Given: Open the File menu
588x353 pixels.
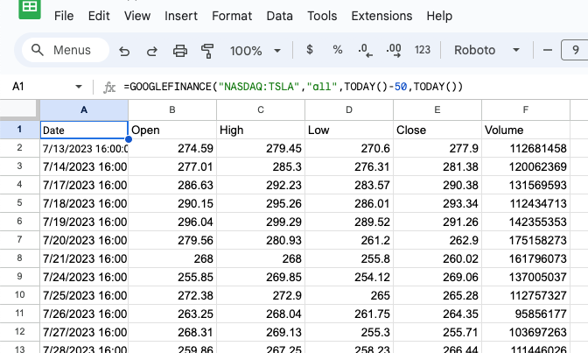Looking at the screenshot, I should 64,16.
